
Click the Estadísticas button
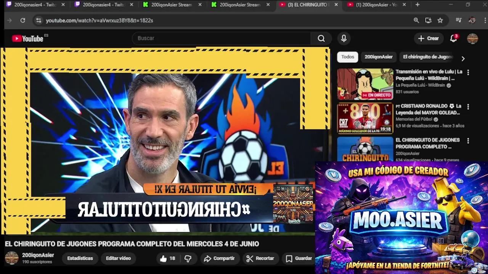pos(80,258)
